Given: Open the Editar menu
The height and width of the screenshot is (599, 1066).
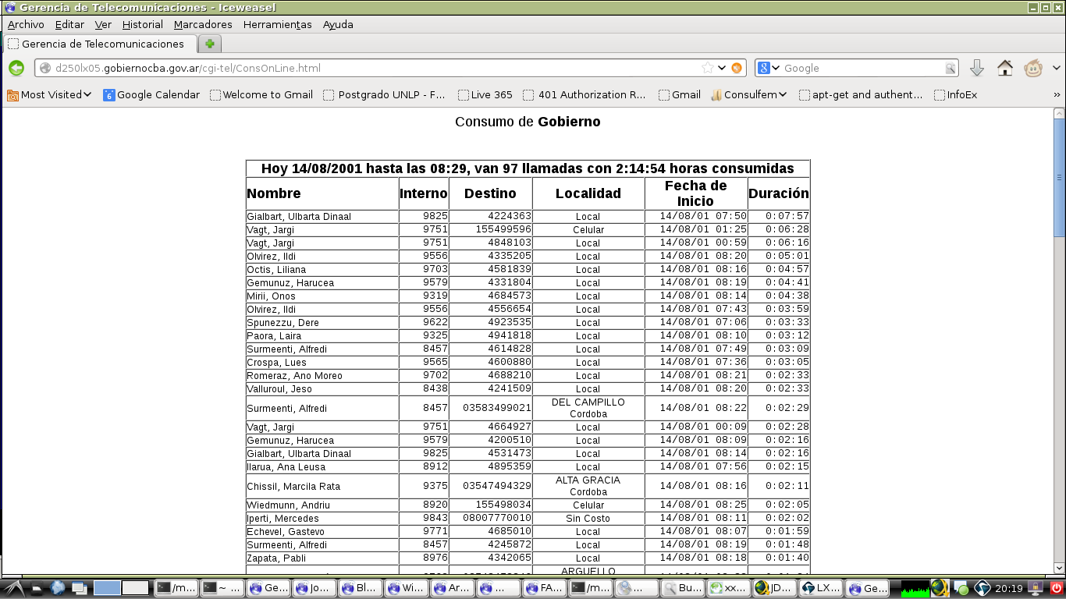Looking at the screenshot, I should (x=69, y=24).
